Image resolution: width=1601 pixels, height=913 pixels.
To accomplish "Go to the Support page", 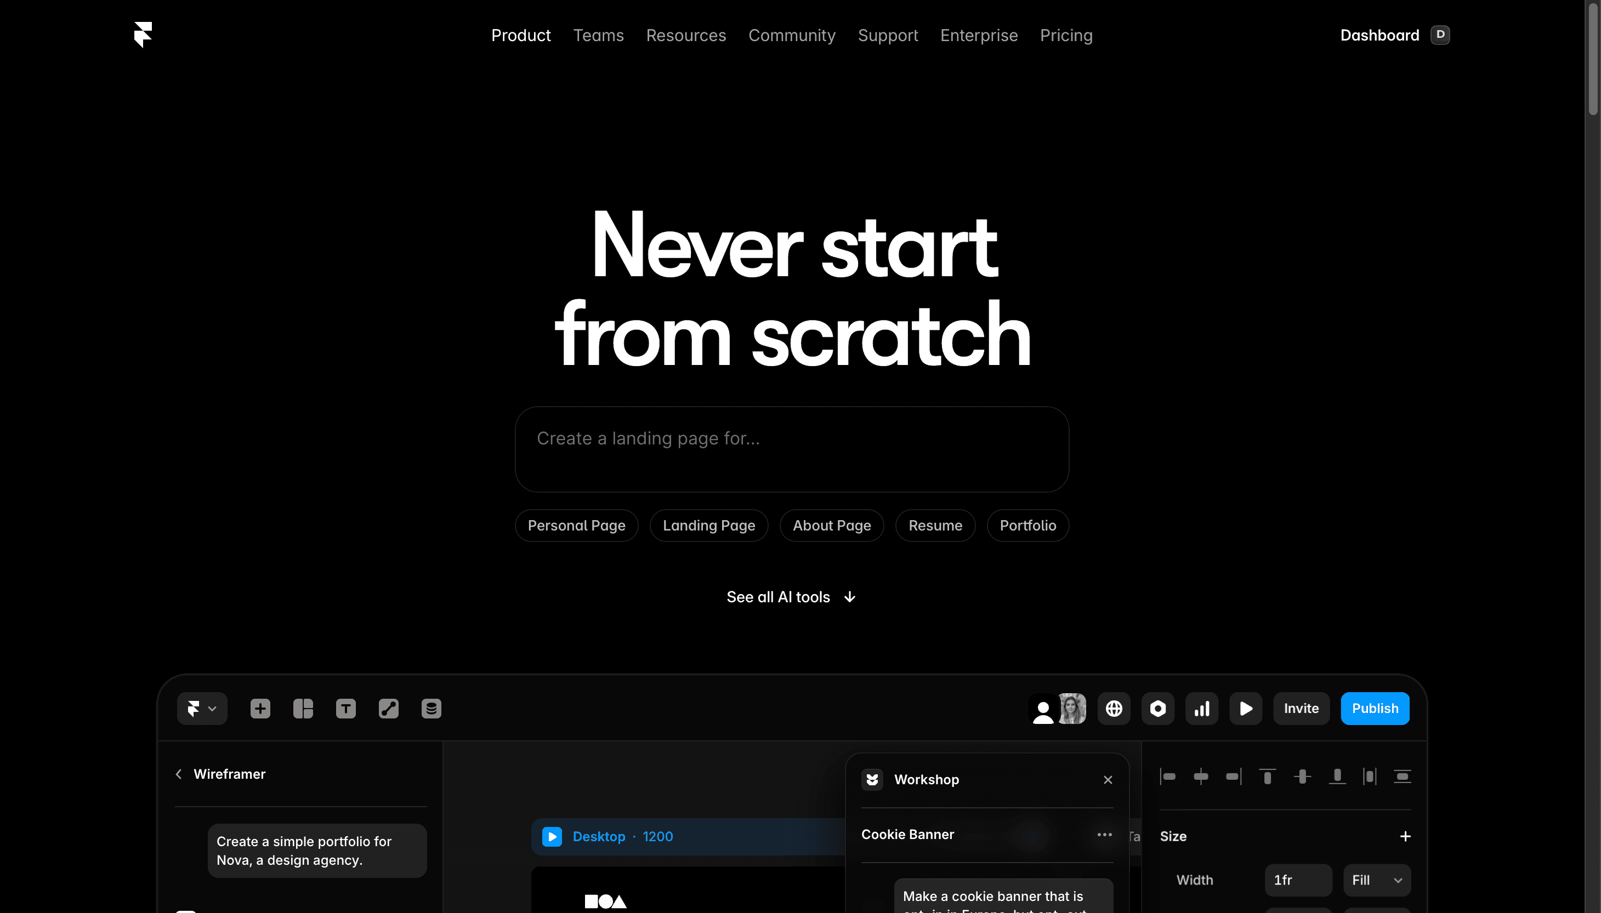I will tap(888, 35).
